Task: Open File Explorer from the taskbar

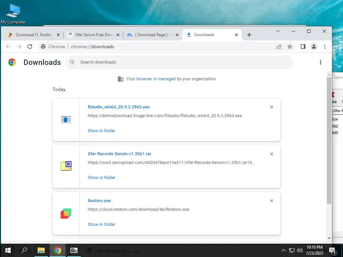Action: pos(41,250)
